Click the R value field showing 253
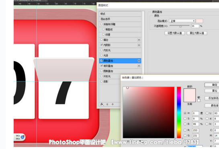The width and height of the screenshot is (219, 149). [x=195, y=130]
